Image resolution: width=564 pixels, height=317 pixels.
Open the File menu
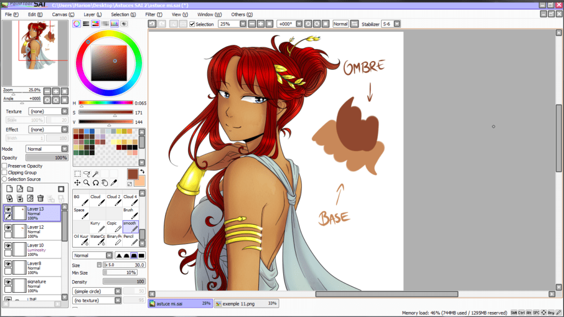pos(12,14)
